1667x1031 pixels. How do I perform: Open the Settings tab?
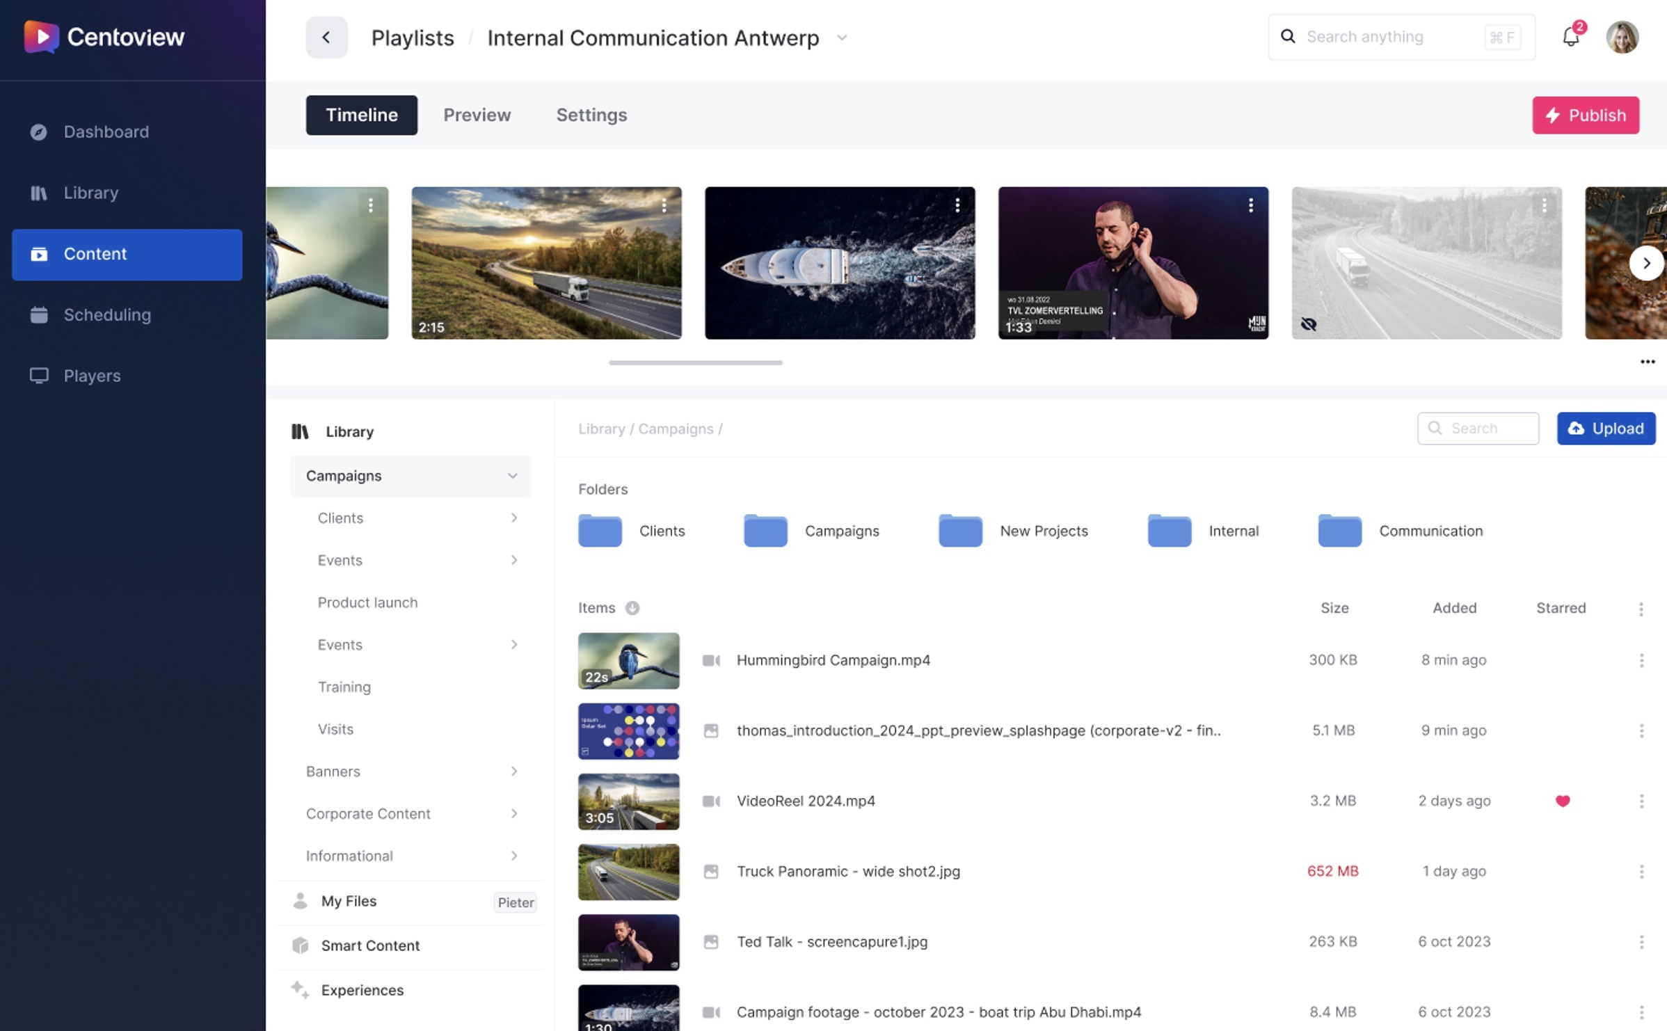pyautogui.click(x=591, y=115)
